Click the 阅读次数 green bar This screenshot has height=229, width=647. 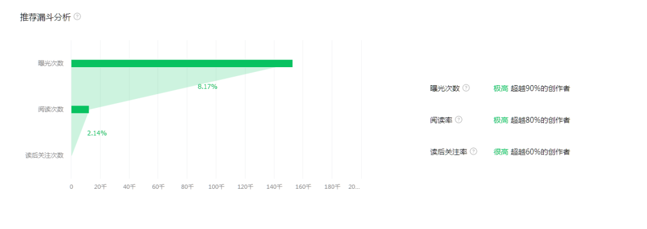coord(80,109)
